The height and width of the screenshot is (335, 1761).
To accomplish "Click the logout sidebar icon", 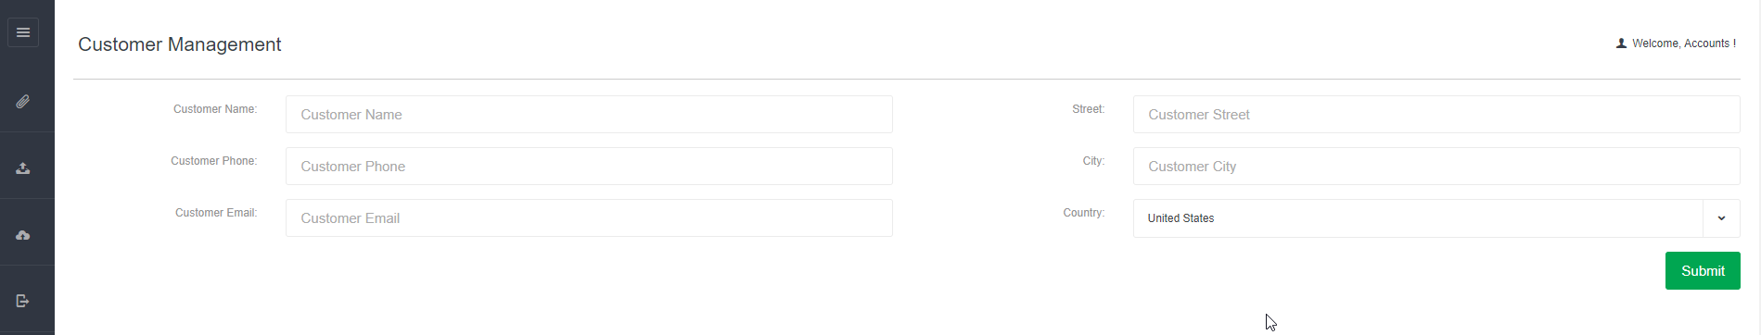I will (x=23, y=301).
